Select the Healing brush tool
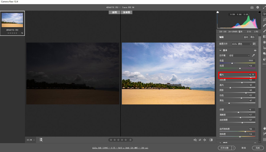This screenshot has height=152, width=266. point(264,25)
